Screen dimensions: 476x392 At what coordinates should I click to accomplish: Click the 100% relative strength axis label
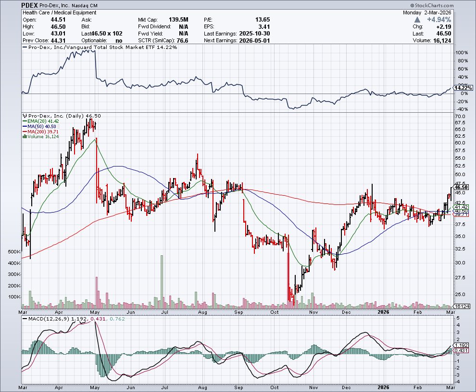coord(462,53)
